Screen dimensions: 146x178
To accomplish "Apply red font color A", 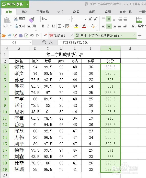I will point(84,26).
